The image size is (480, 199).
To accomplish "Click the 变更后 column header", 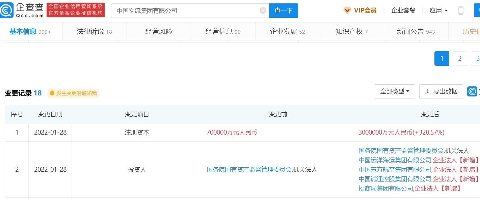I will pyautogui.click(x=430, y=114).
